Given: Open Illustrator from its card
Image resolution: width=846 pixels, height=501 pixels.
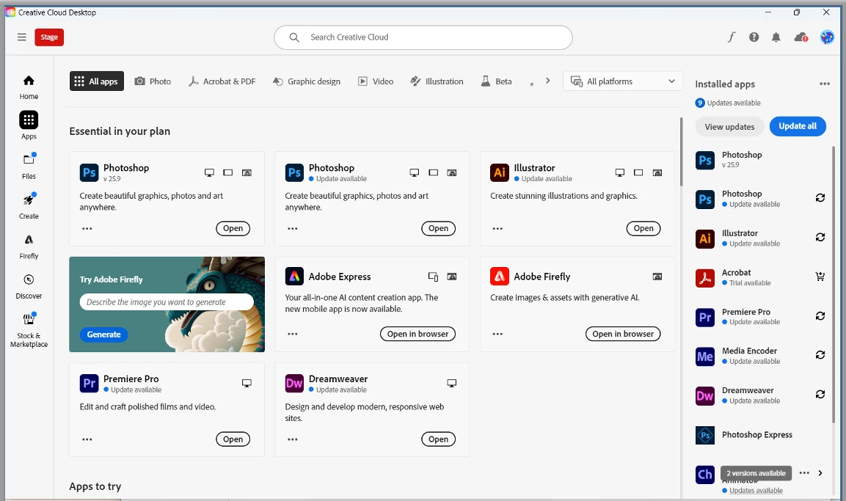Looking at the screenshot, I should (x=643, y=228).
